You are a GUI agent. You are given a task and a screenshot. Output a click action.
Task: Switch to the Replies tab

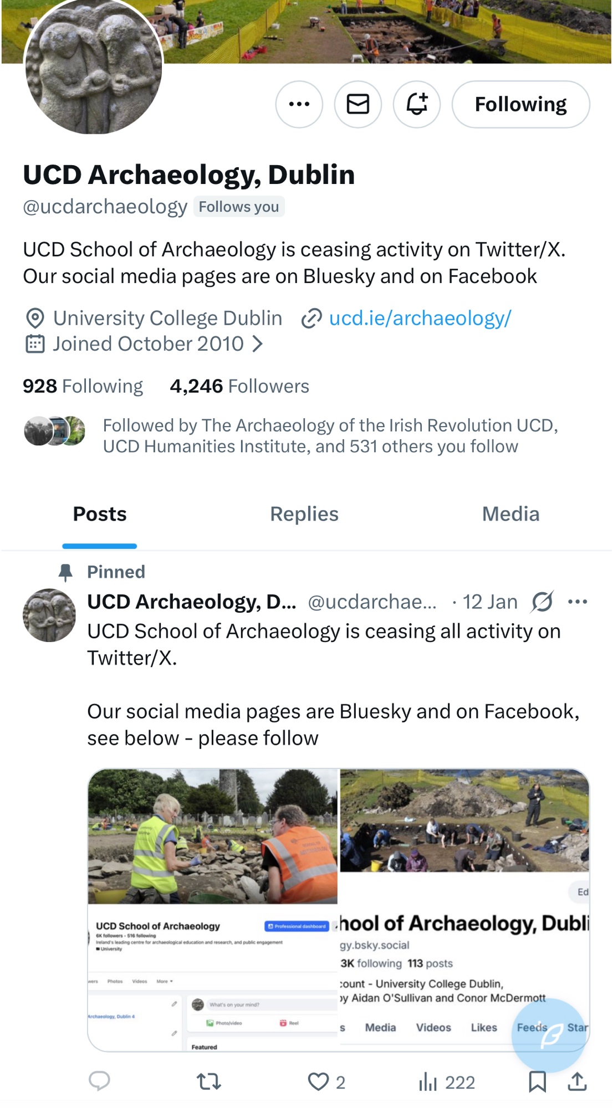[x=304, y=514]
